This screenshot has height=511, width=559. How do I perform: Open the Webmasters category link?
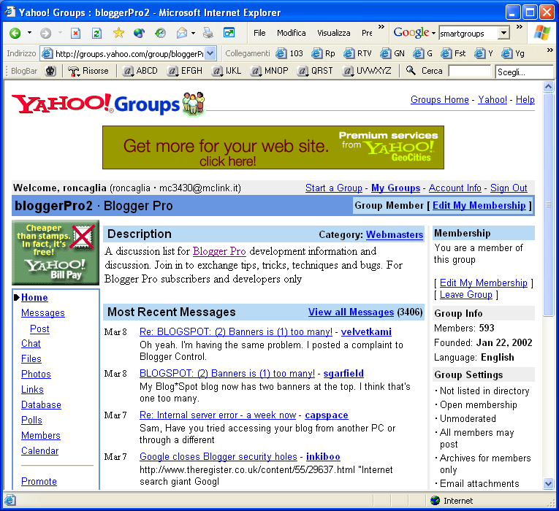click(395, 234)
